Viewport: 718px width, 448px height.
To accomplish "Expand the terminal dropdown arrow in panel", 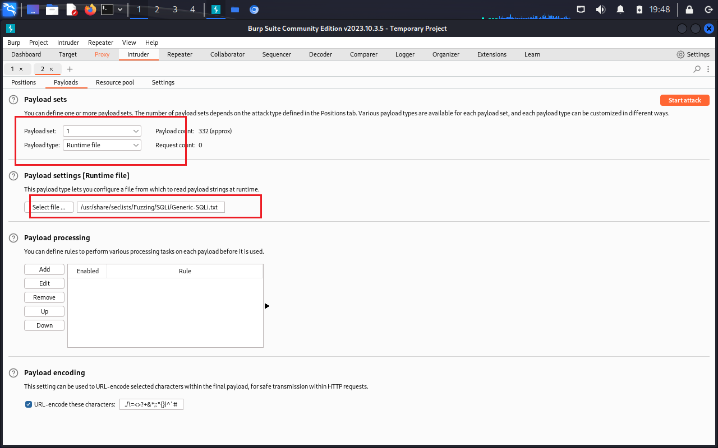I will click(x=120, y=10).
